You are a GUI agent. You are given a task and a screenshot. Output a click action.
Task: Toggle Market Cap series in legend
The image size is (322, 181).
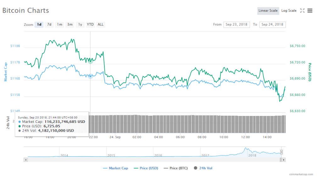[x=115, y=168]
